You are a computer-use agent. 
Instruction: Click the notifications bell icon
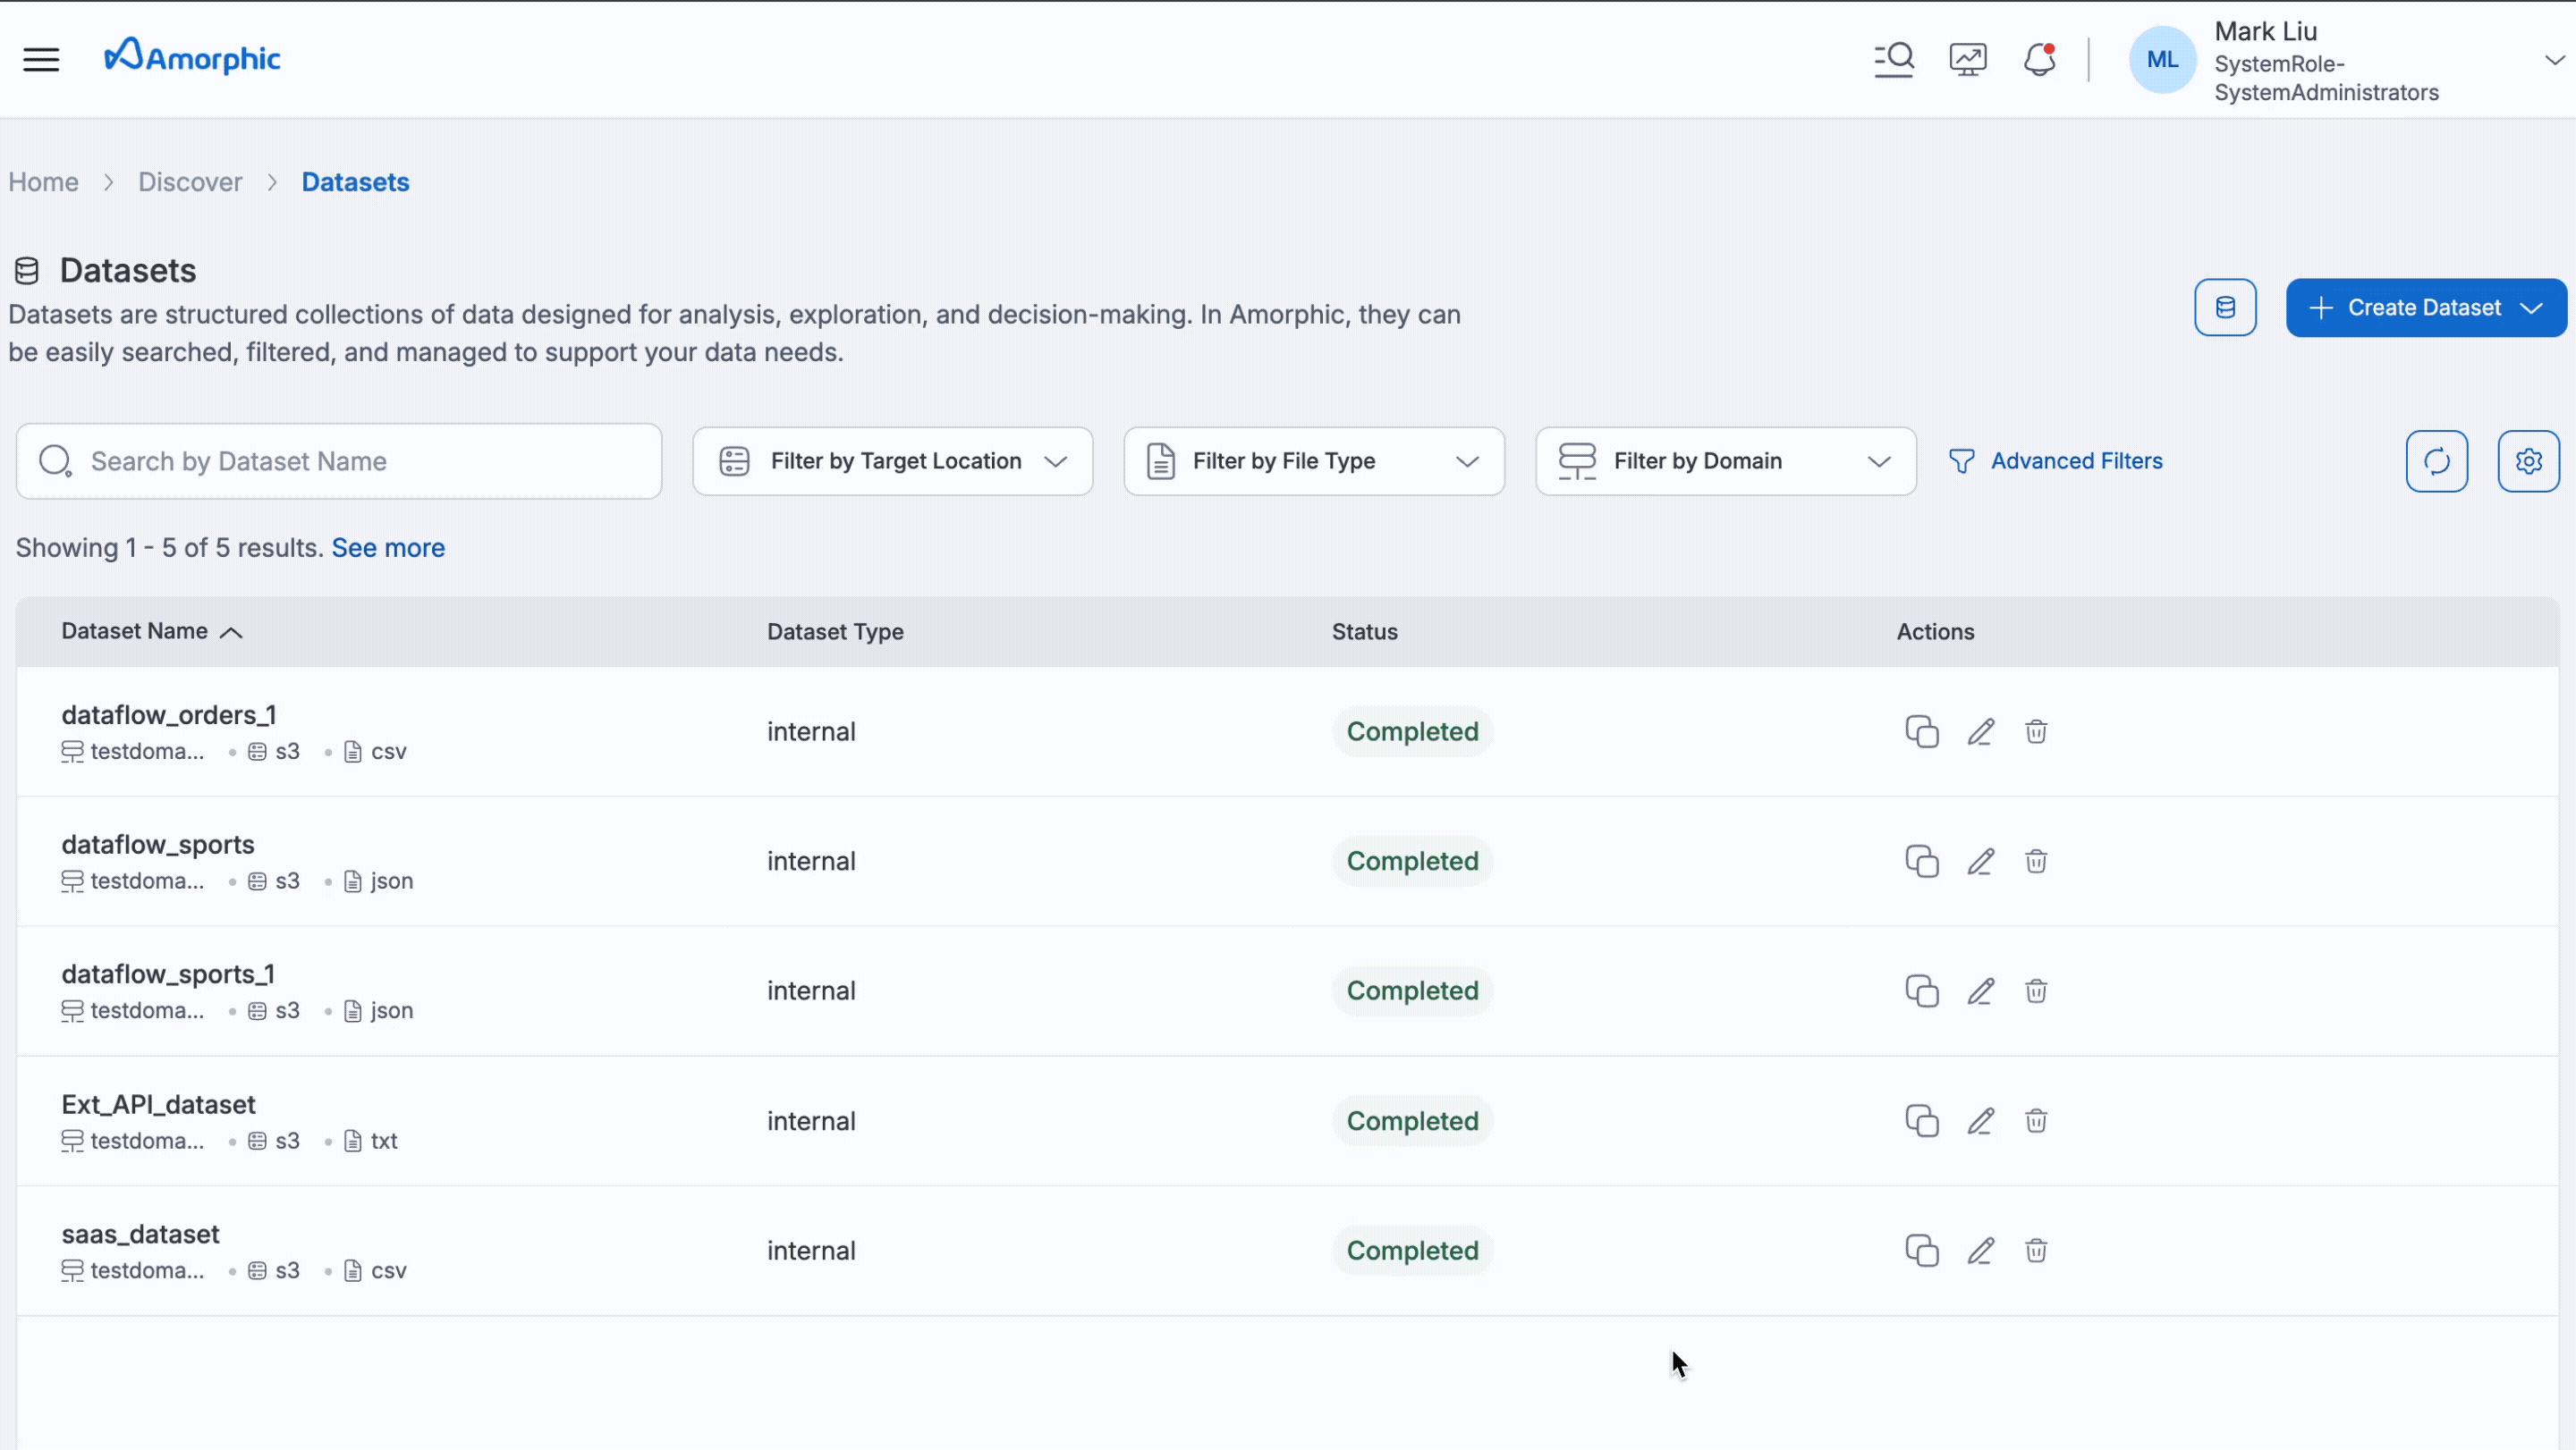pos(2040,59)
